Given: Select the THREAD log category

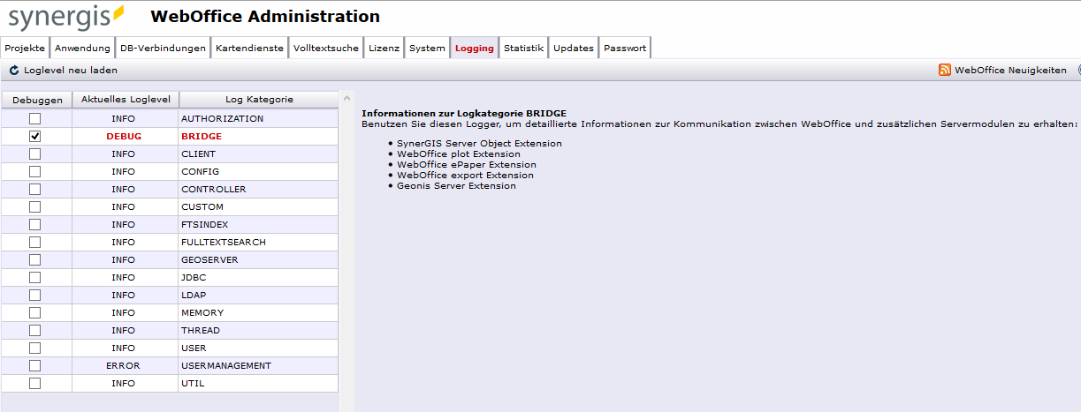Looking at the screenshot, I should point(201,330).
